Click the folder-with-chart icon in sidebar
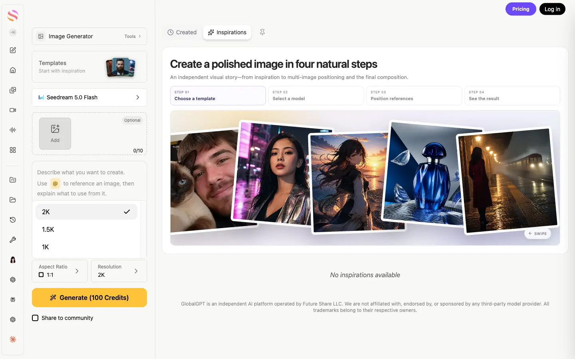The width and height of the screenshot is (575, 359). 13,180
